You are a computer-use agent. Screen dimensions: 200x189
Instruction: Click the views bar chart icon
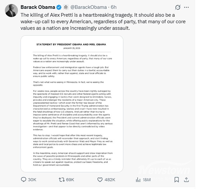(138, 180)
